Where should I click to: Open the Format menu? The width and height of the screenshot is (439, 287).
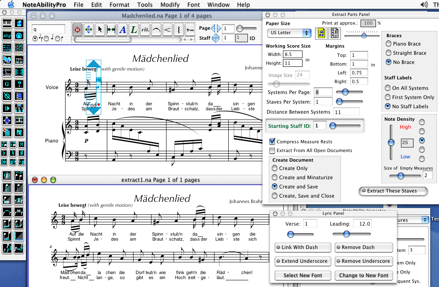click(119, 5)
